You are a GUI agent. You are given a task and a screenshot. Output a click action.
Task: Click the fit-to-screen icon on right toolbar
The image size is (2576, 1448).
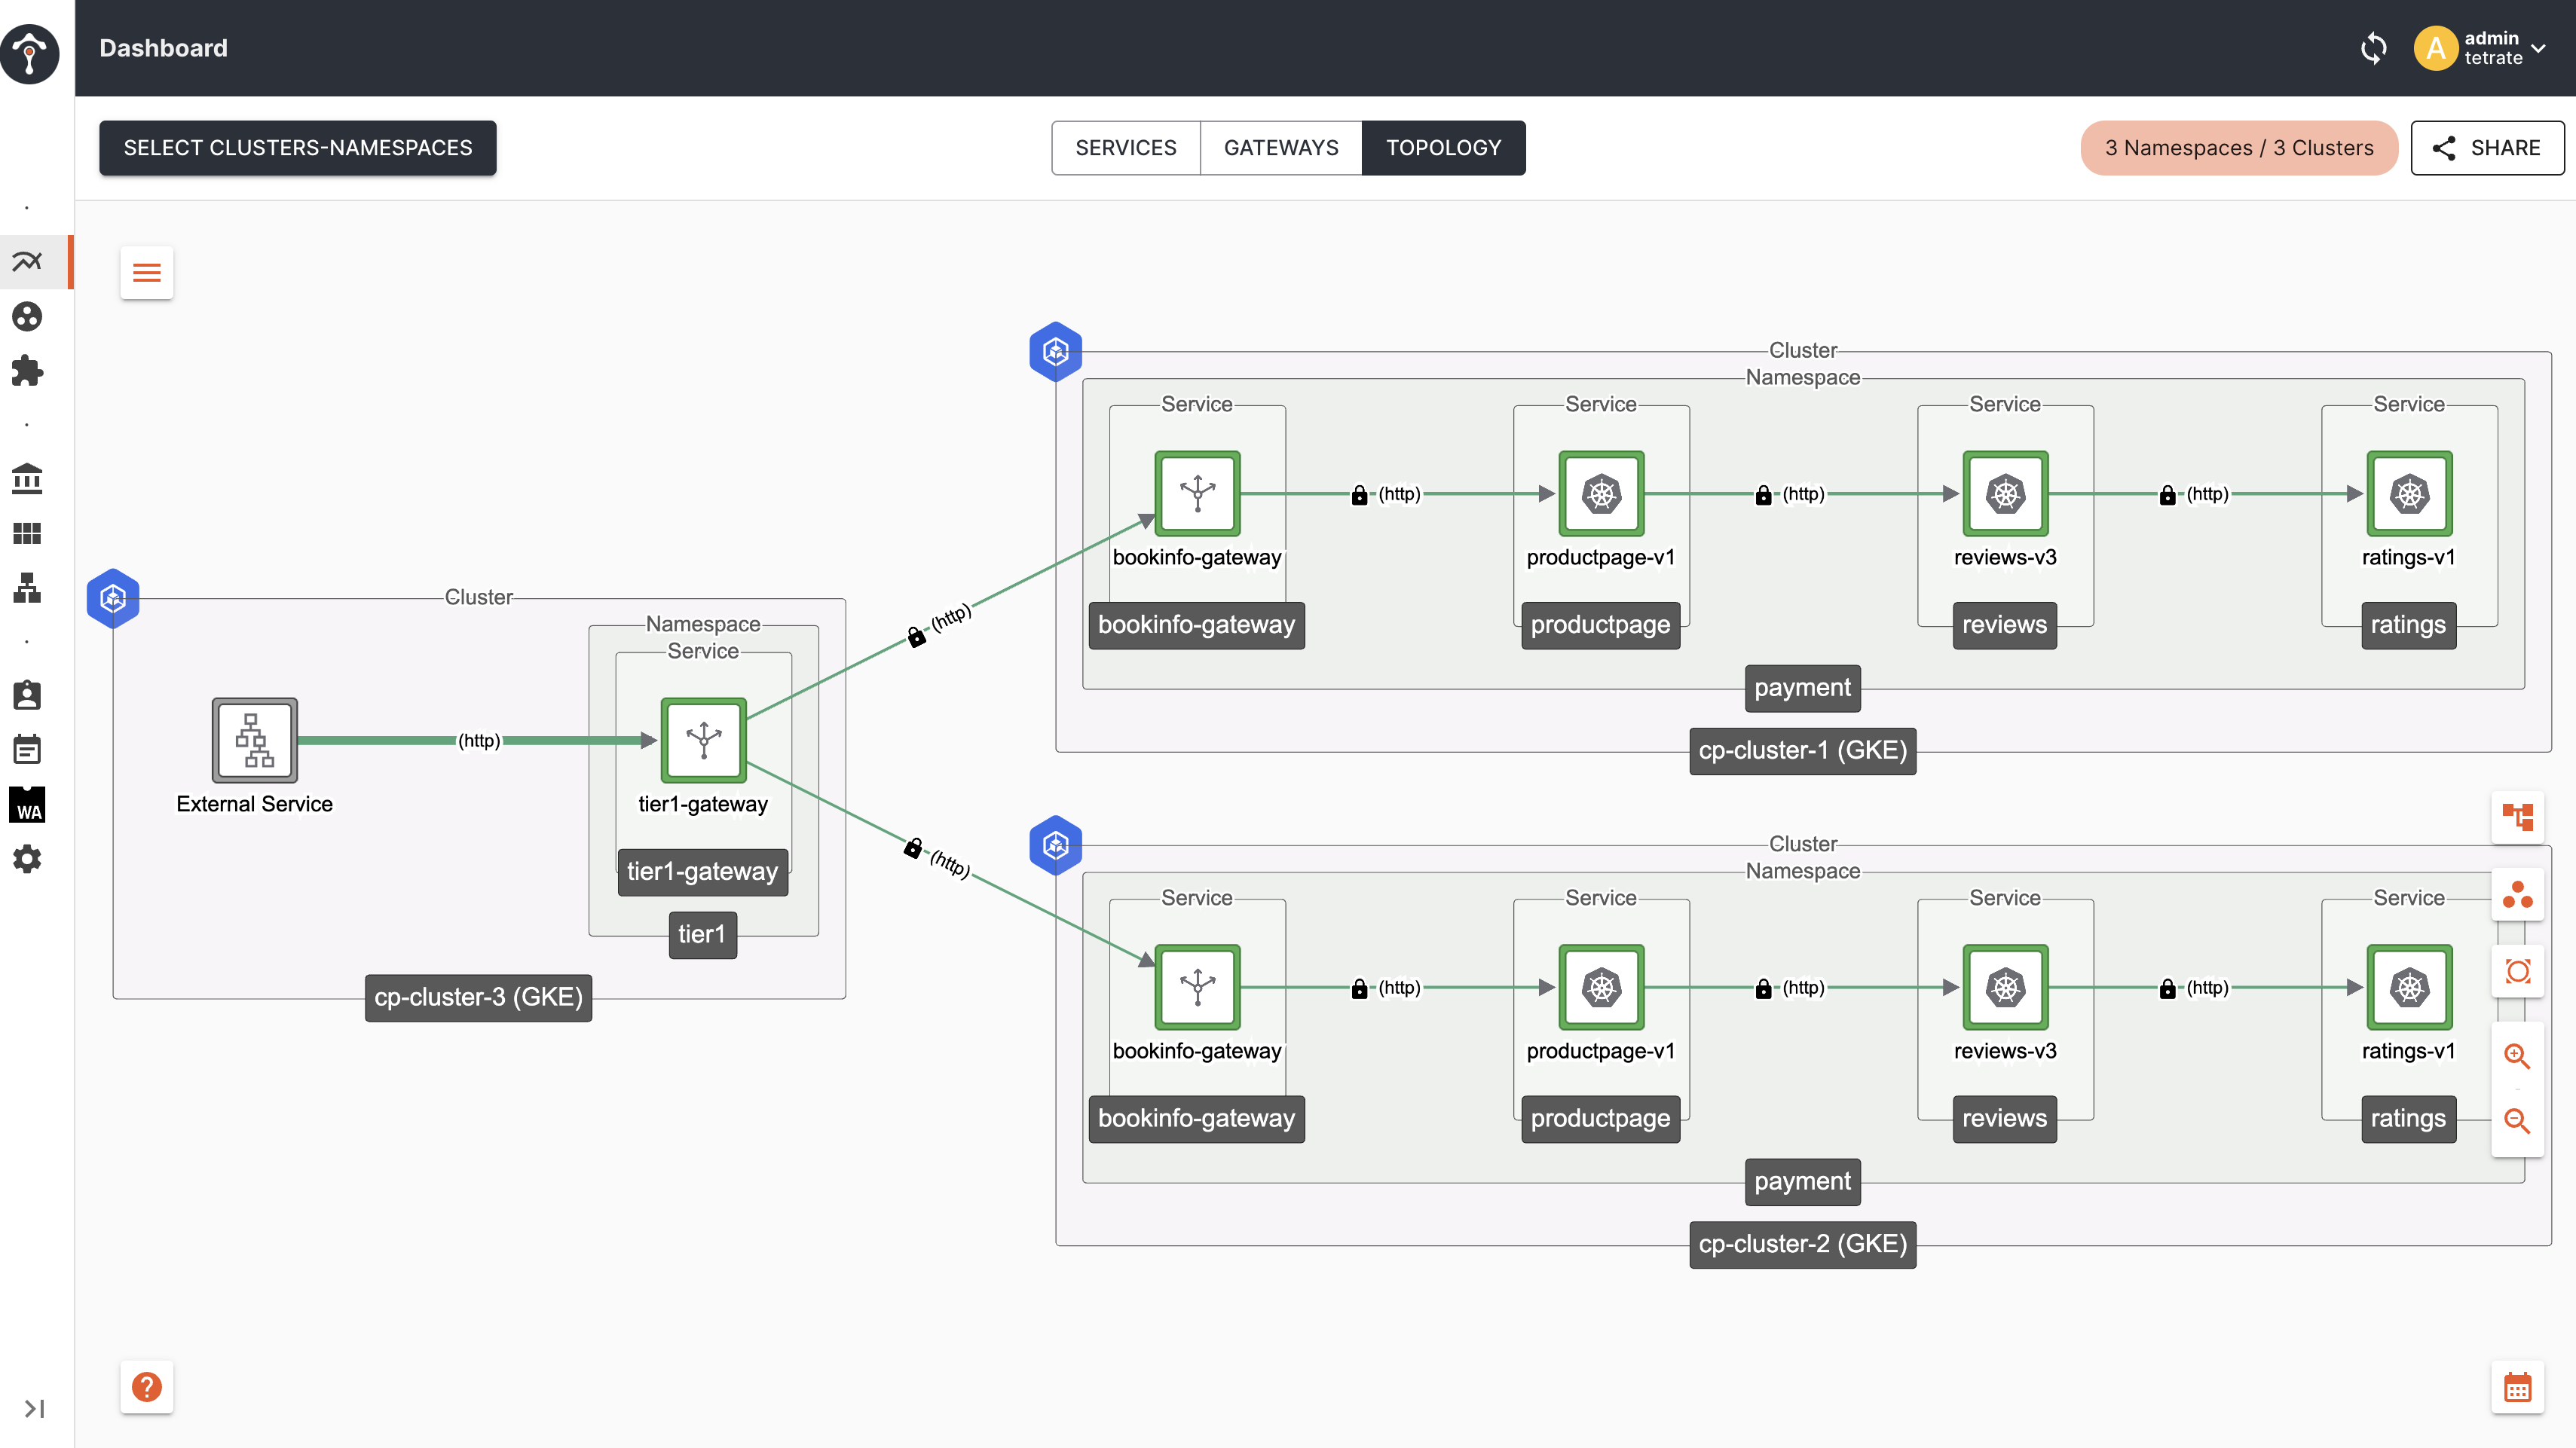(x=2517, y=971)
